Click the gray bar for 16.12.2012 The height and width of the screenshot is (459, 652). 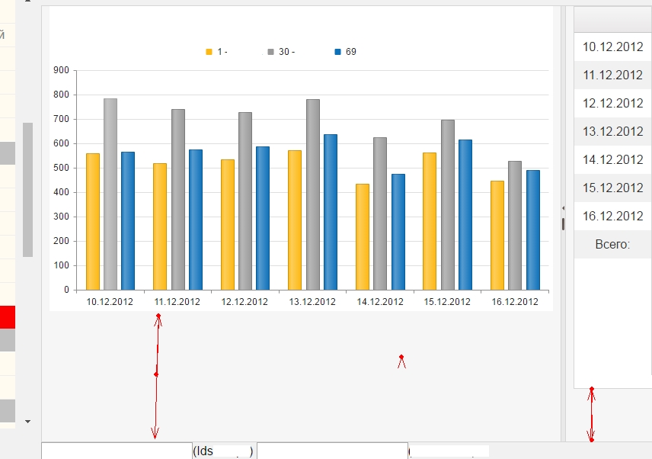tap(515, 226)
